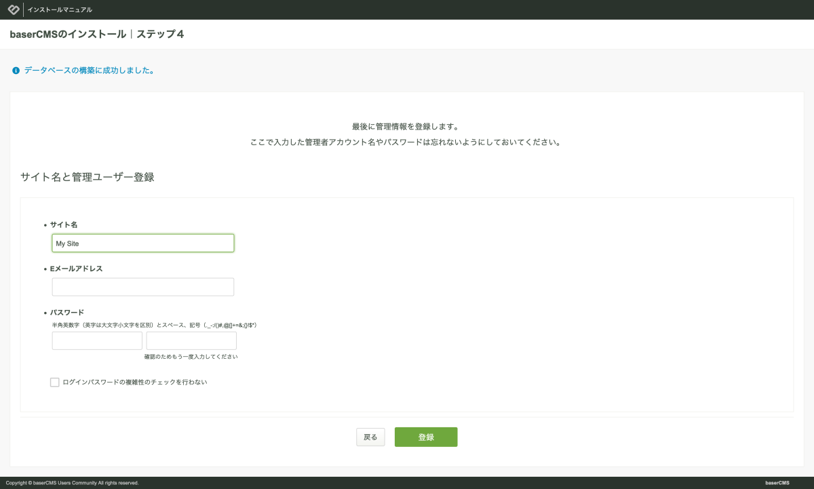Open the インストールマニュアル link
Screen dimensions: 814x489
[x=60, y=10]
